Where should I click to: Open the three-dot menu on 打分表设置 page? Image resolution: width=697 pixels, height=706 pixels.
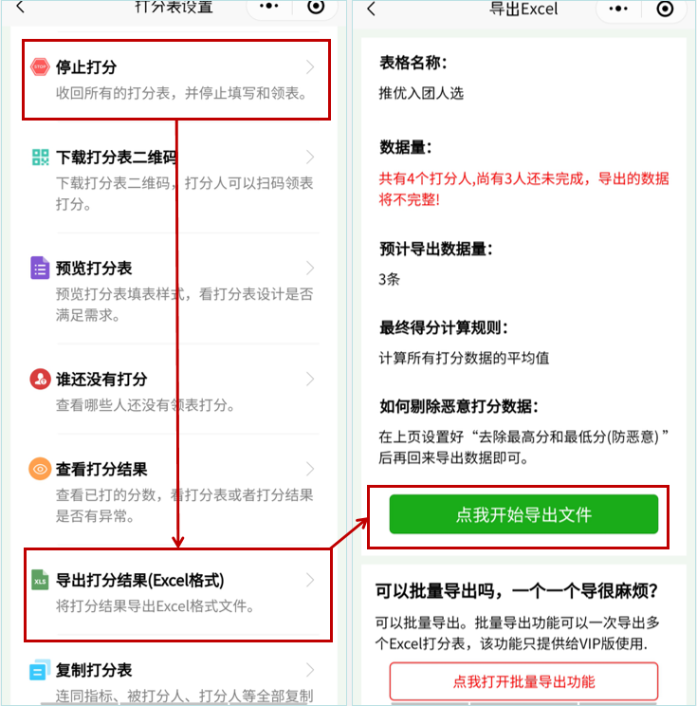pyautogui.click(x=269, y=7)
